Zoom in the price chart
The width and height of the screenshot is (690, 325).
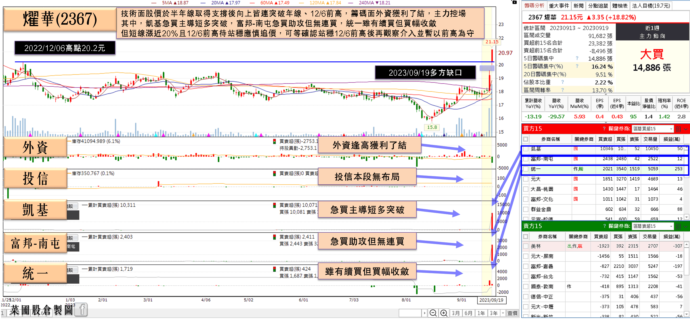tap(444, 313)
